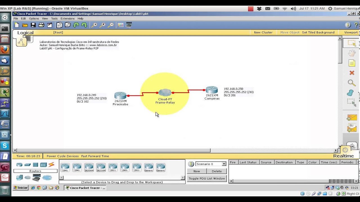The image size is (360, 202).
Task: Pick the 2901 router model
Action: (125, 167)
